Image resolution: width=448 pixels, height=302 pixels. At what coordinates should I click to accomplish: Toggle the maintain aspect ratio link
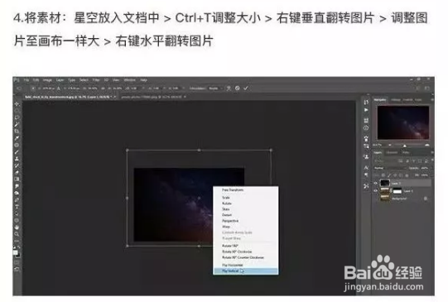pos(104,89)
